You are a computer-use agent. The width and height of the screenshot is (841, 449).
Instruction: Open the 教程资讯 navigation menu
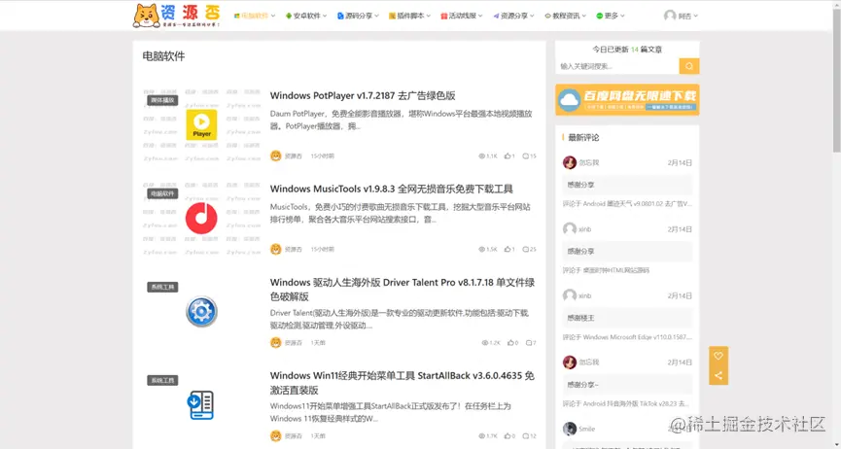coord(565,16)
